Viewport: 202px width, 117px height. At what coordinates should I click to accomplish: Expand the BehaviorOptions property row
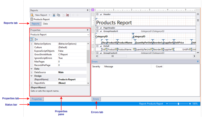pos(32,44)
